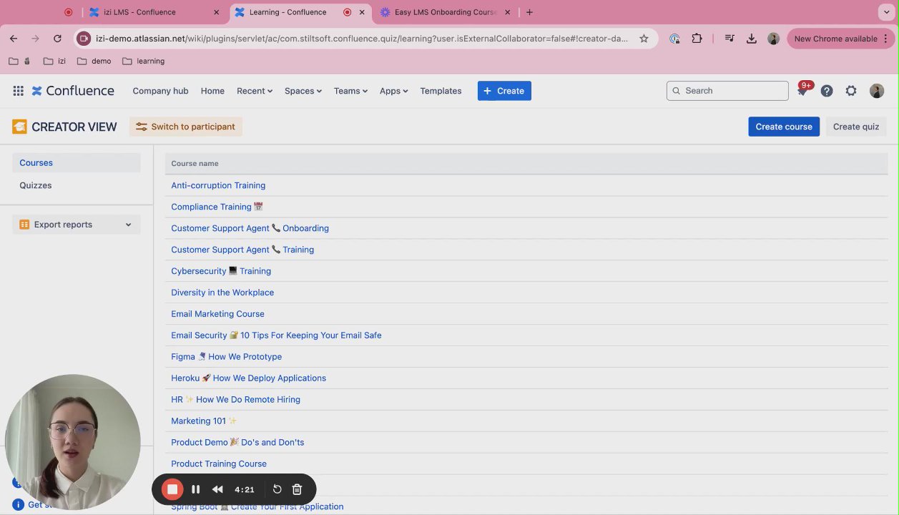The height and width of the screenshot is (515, 899).
Task: Restart the recording with circular arrow
Action: 277,489
